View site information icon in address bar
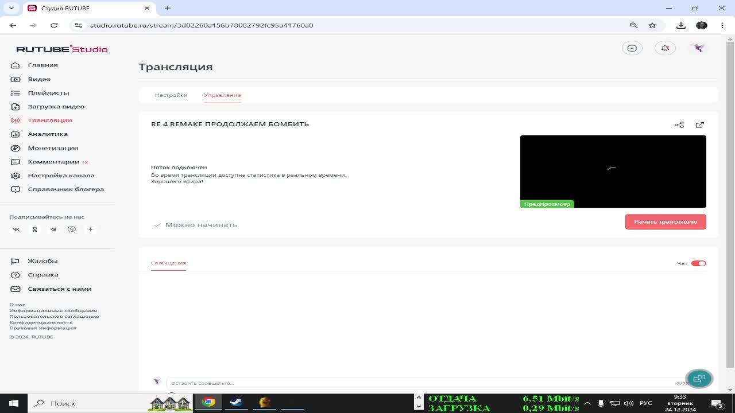 point(79,25)
